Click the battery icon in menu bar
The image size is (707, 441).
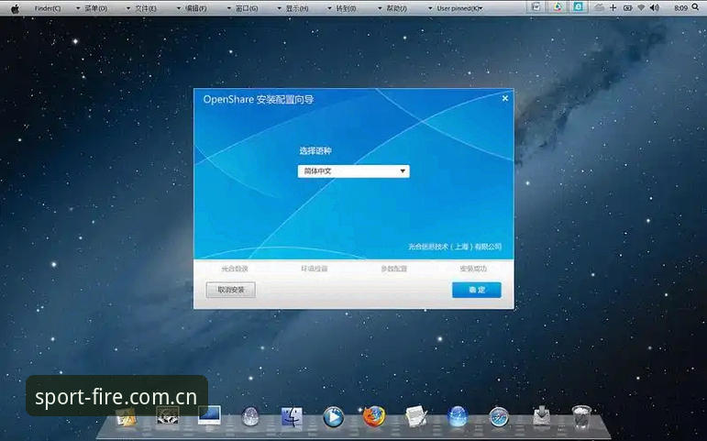tap(627, 7)
